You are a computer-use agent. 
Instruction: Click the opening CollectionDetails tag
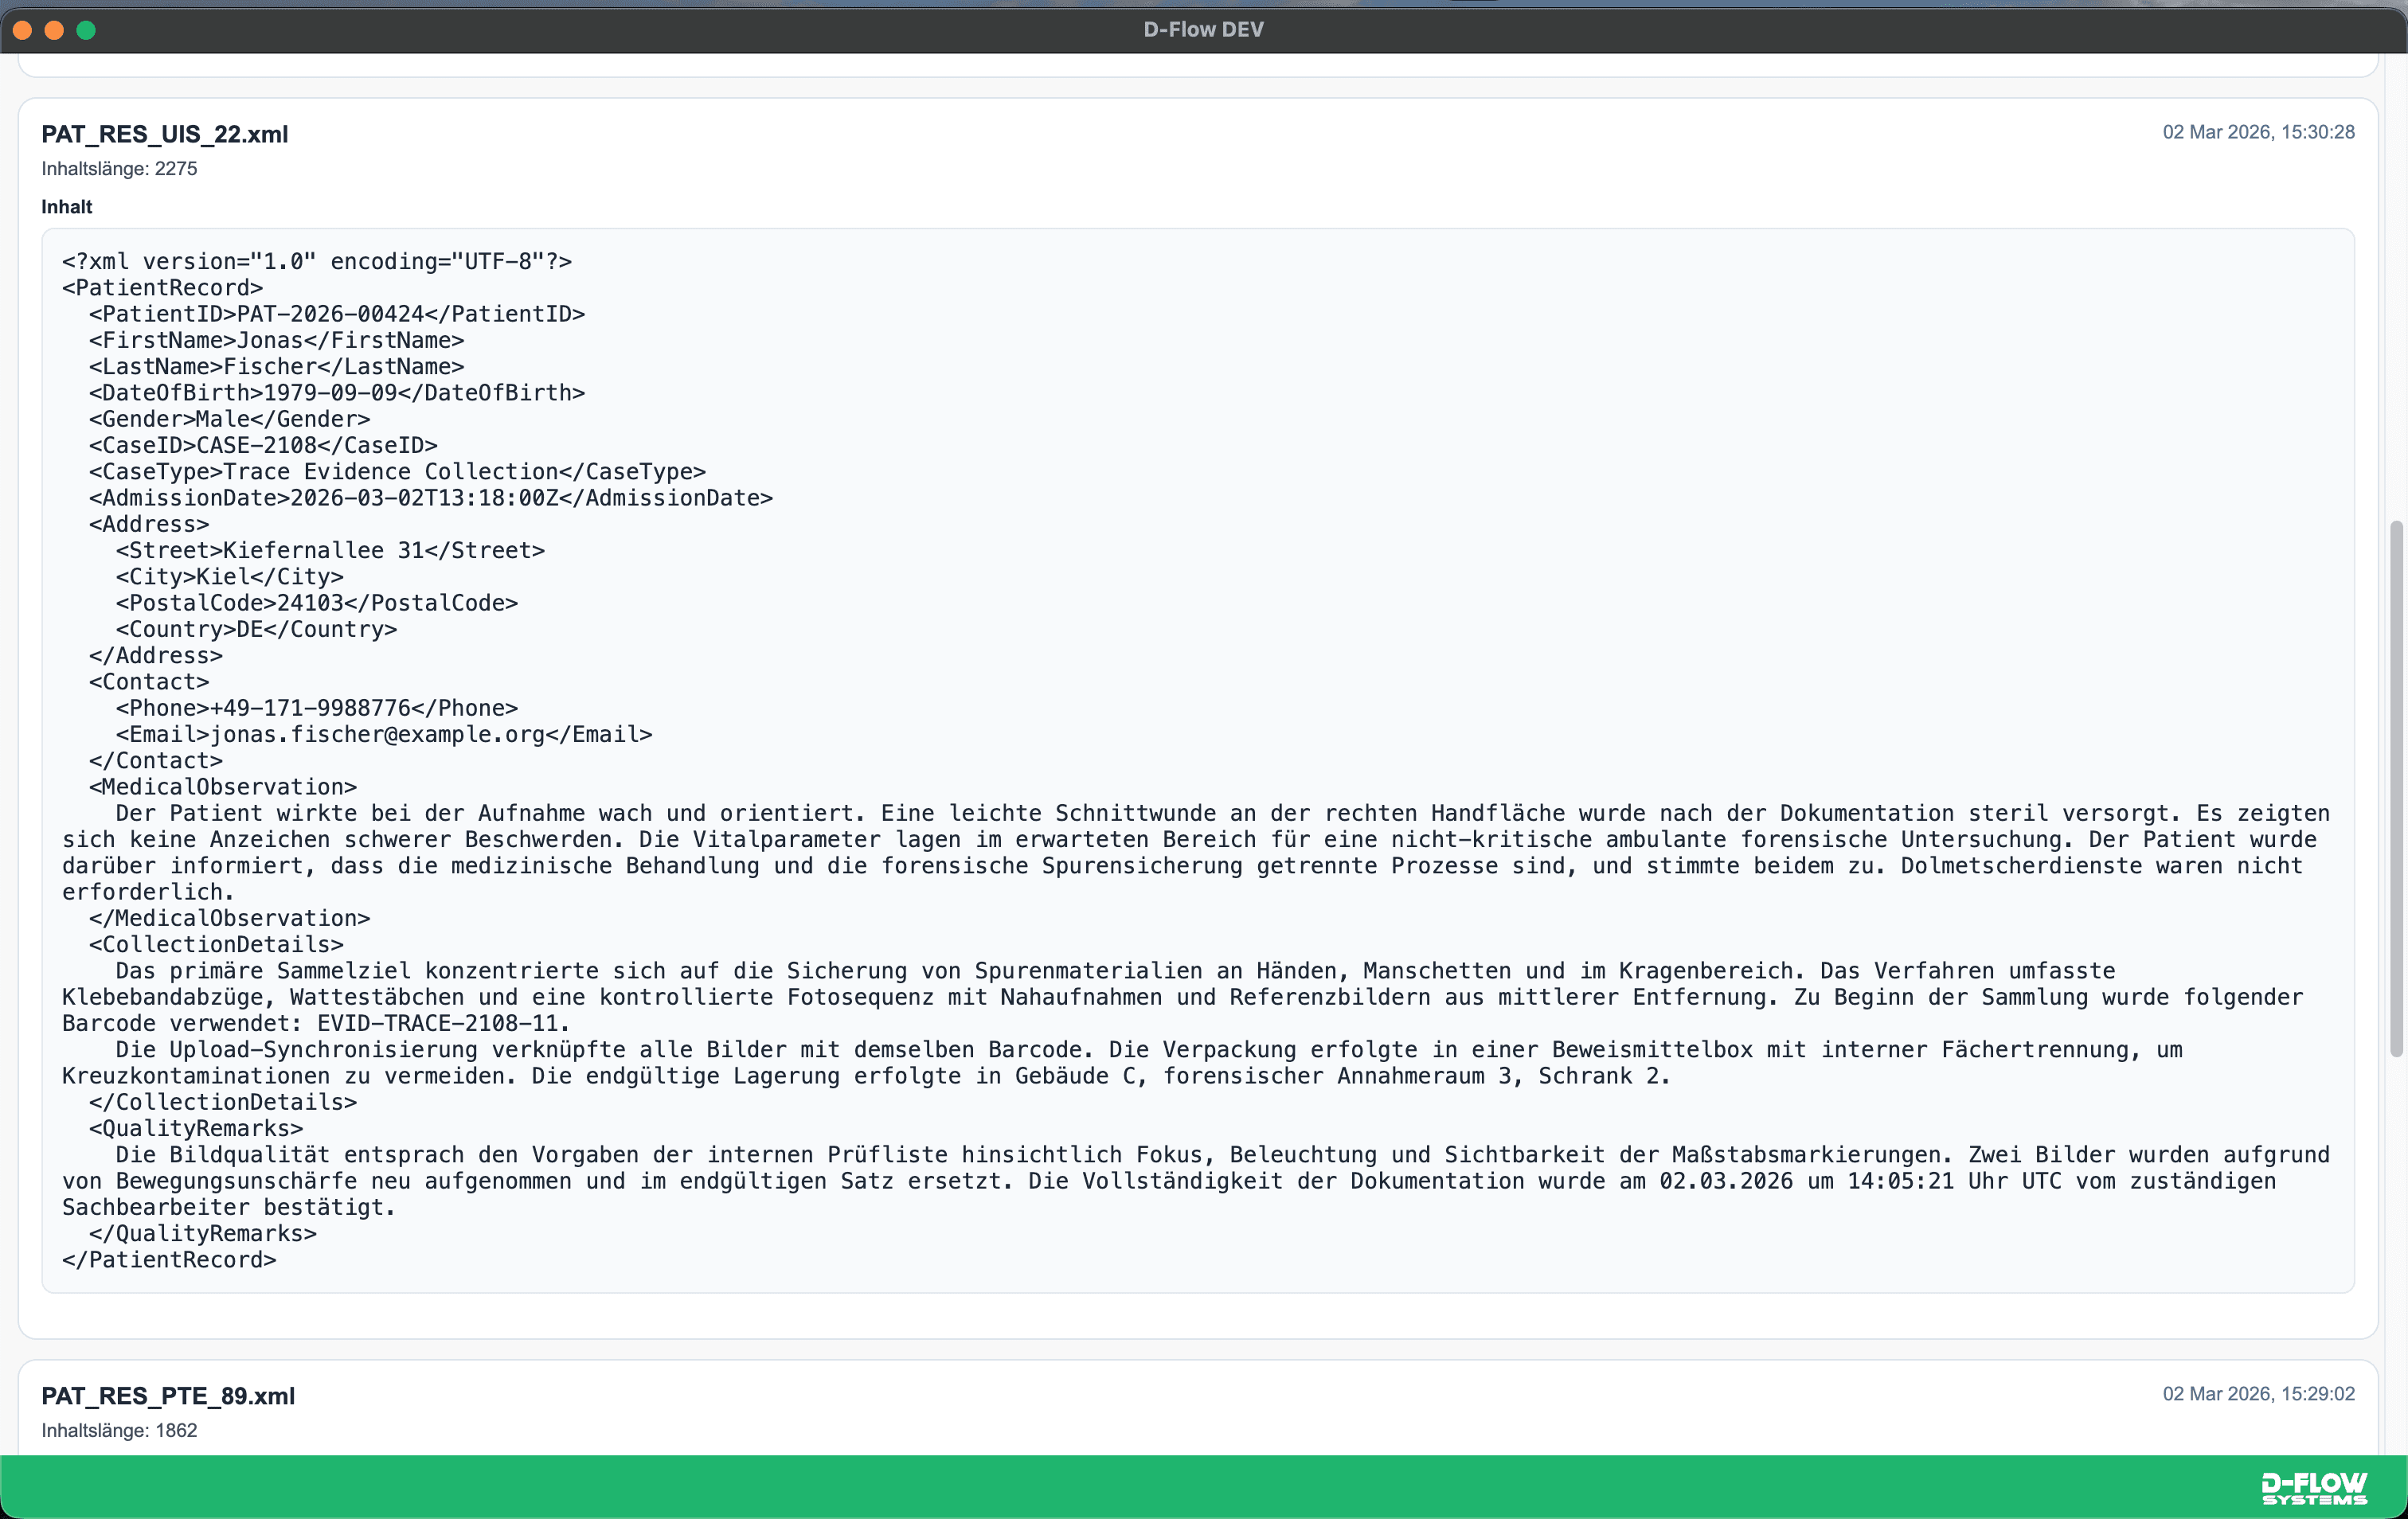(216, 945)
